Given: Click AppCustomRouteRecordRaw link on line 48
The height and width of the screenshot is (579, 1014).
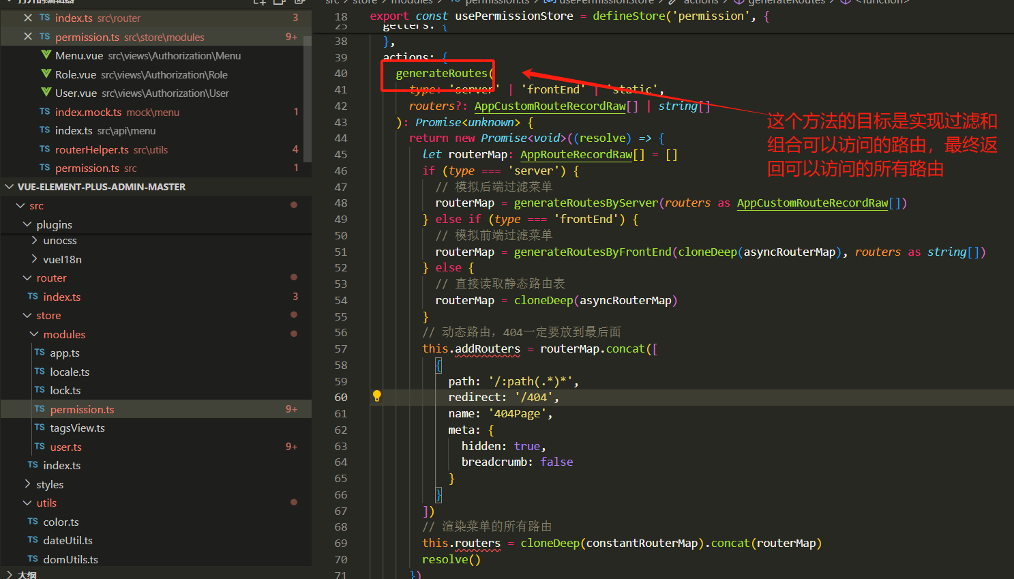Looking at the screenshot, I should coord(812,203).
